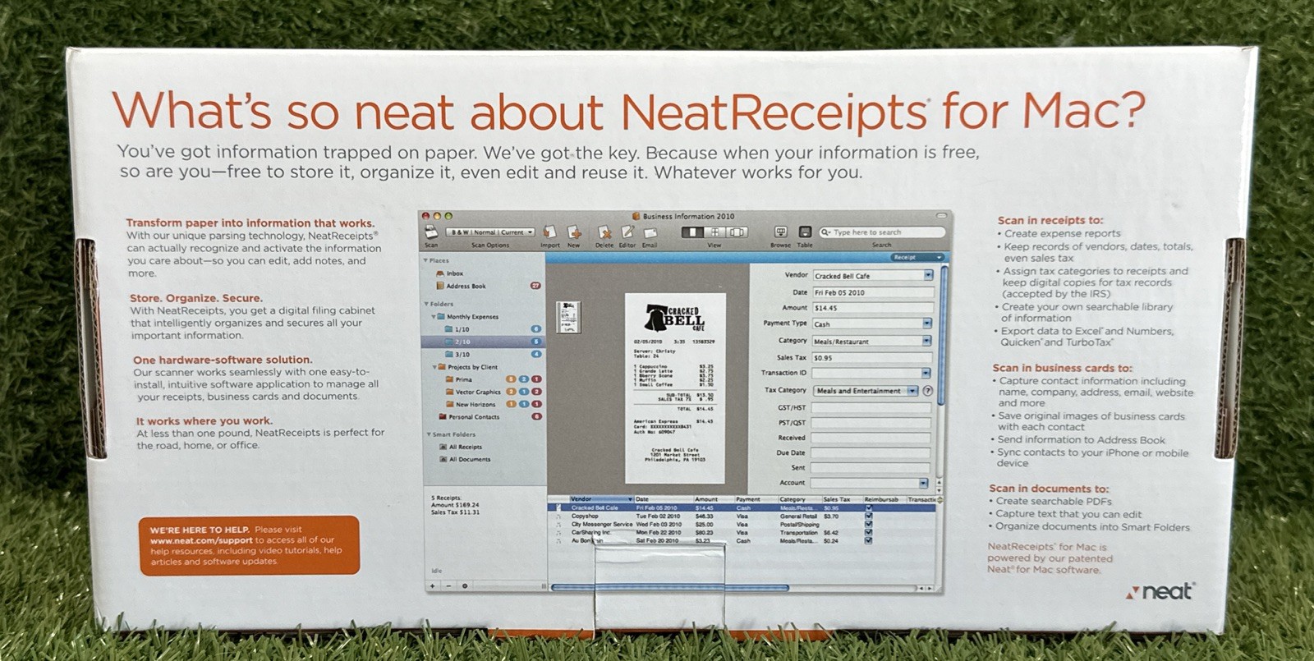Click the plus button below the sidebar

(x=433, y=586)
